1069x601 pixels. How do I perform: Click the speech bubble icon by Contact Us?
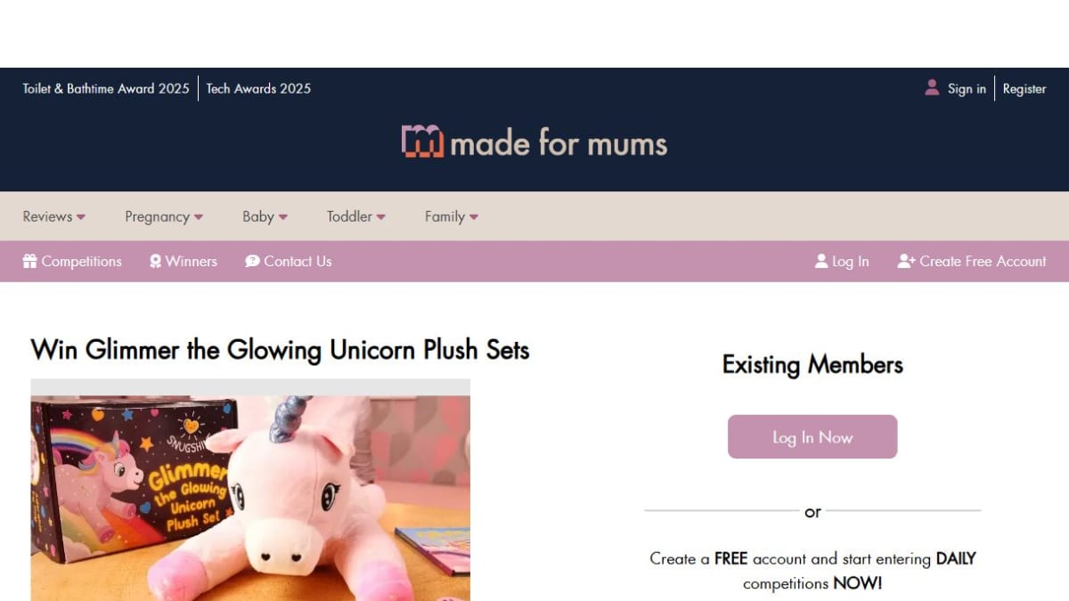point(253,261)
